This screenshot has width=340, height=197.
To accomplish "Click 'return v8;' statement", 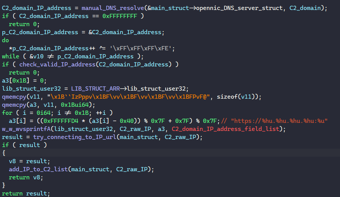I will click(26, 177).
